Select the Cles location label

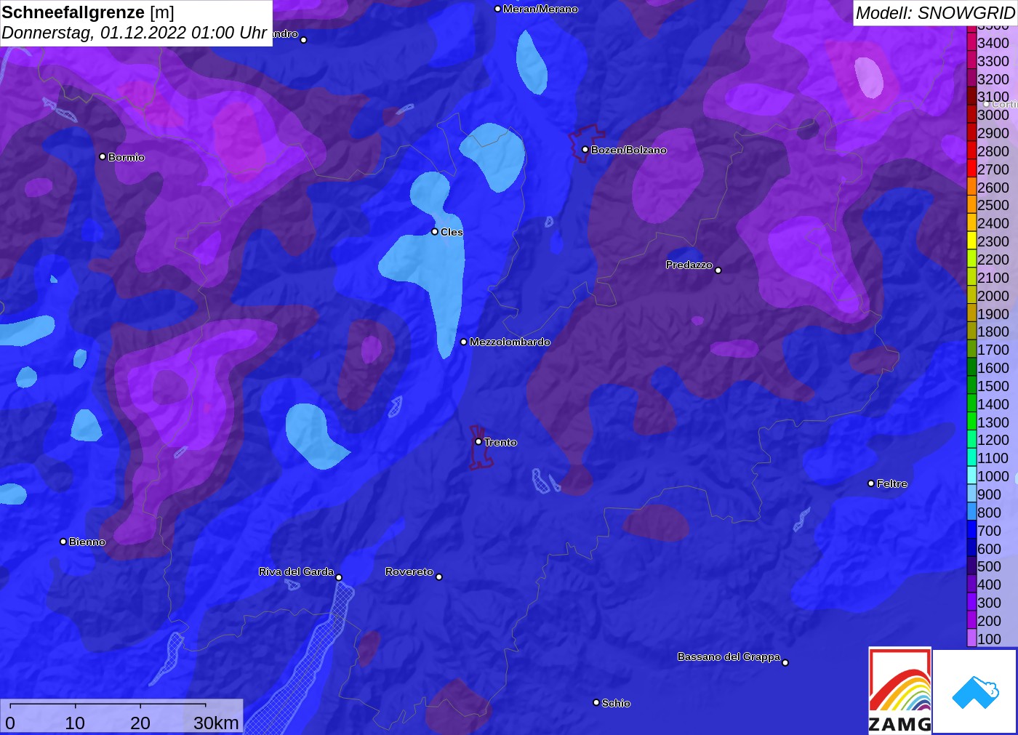452,232
